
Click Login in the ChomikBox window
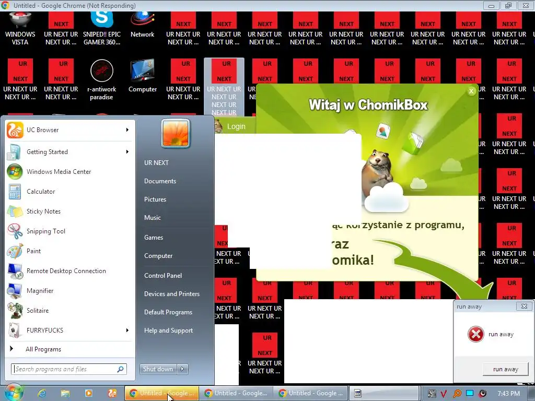pyautogui.click(x=236, y=126)
